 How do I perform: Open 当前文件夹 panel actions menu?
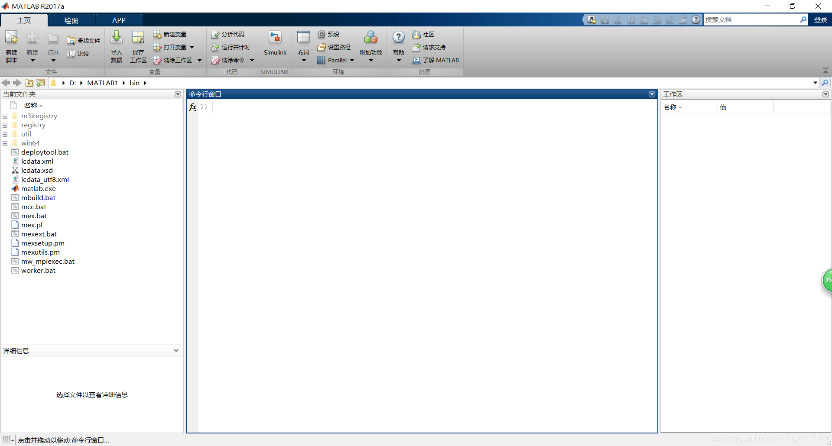point(178,94)
